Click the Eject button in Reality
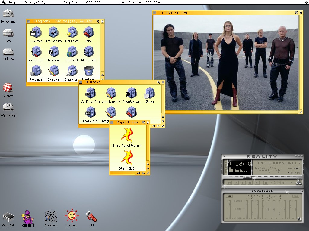309x231 pixels. pos(266,183)
